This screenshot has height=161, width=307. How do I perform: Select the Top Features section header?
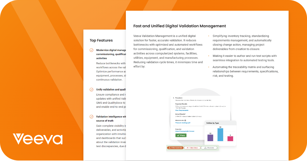pyautogui.click(x=101, y=40)
